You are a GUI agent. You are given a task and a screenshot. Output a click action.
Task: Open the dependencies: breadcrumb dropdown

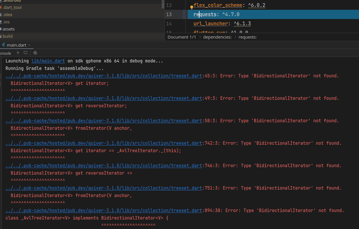click(217, 37)
